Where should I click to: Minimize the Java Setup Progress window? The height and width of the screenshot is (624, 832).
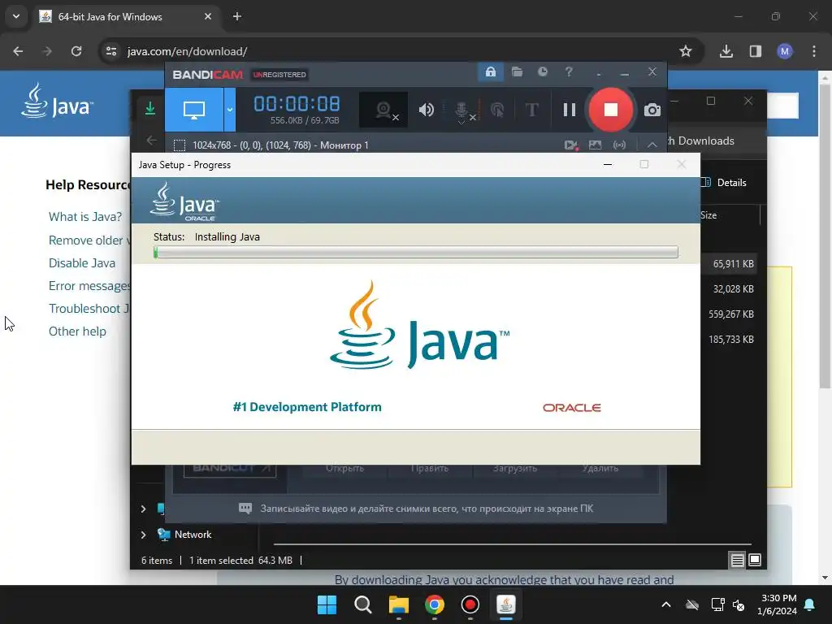(x=608, y=164)
